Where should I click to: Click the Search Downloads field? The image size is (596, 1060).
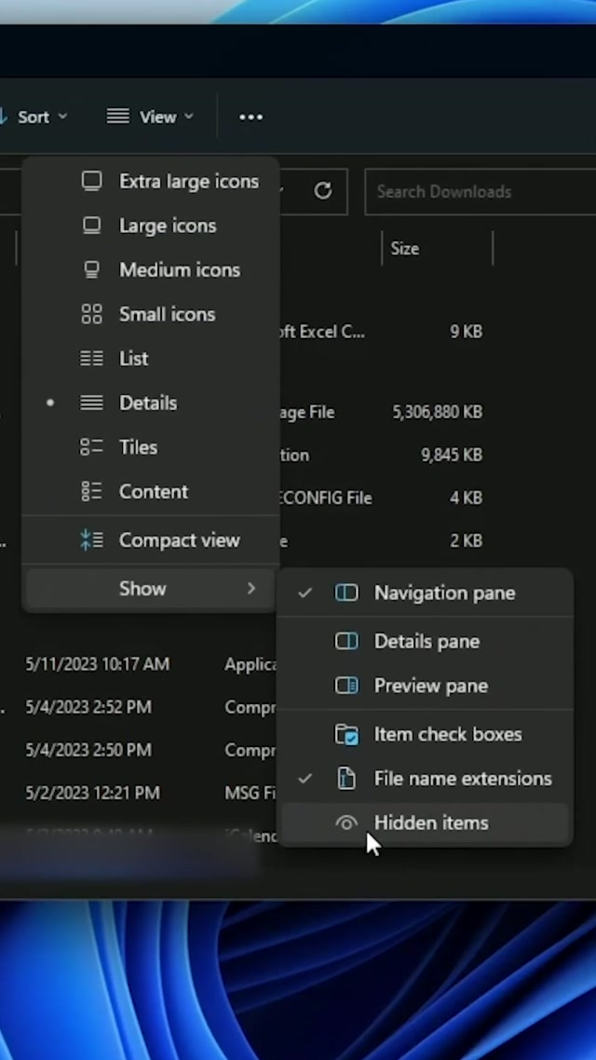tap(475, 192)
